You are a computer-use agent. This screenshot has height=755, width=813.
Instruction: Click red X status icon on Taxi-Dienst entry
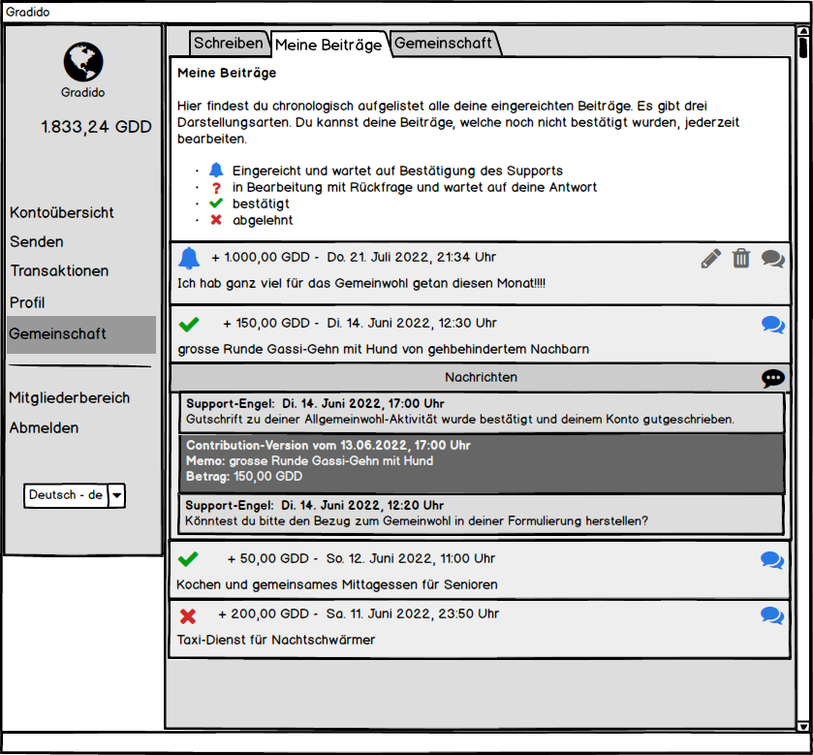[x=188, y=615]
